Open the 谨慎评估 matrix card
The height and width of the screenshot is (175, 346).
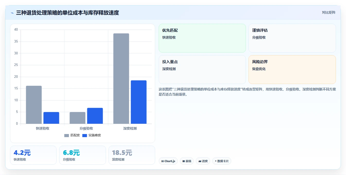click(292, 38)
